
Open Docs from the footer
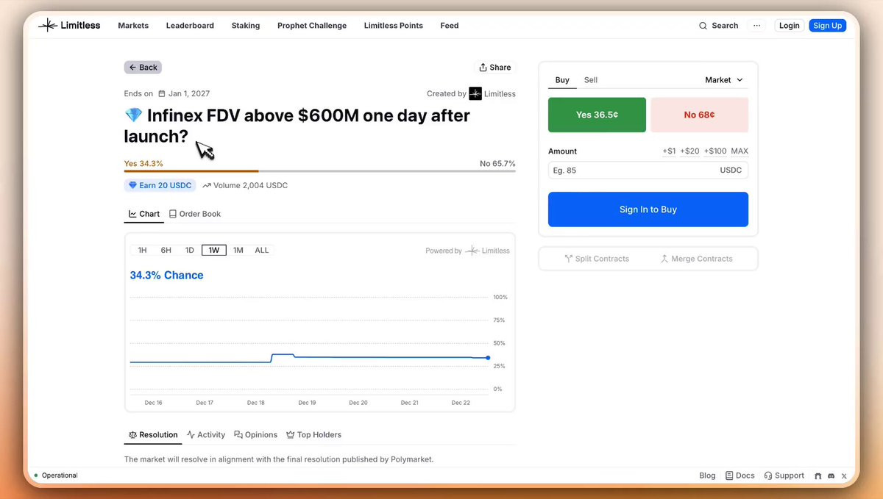[x=740, y=475]
